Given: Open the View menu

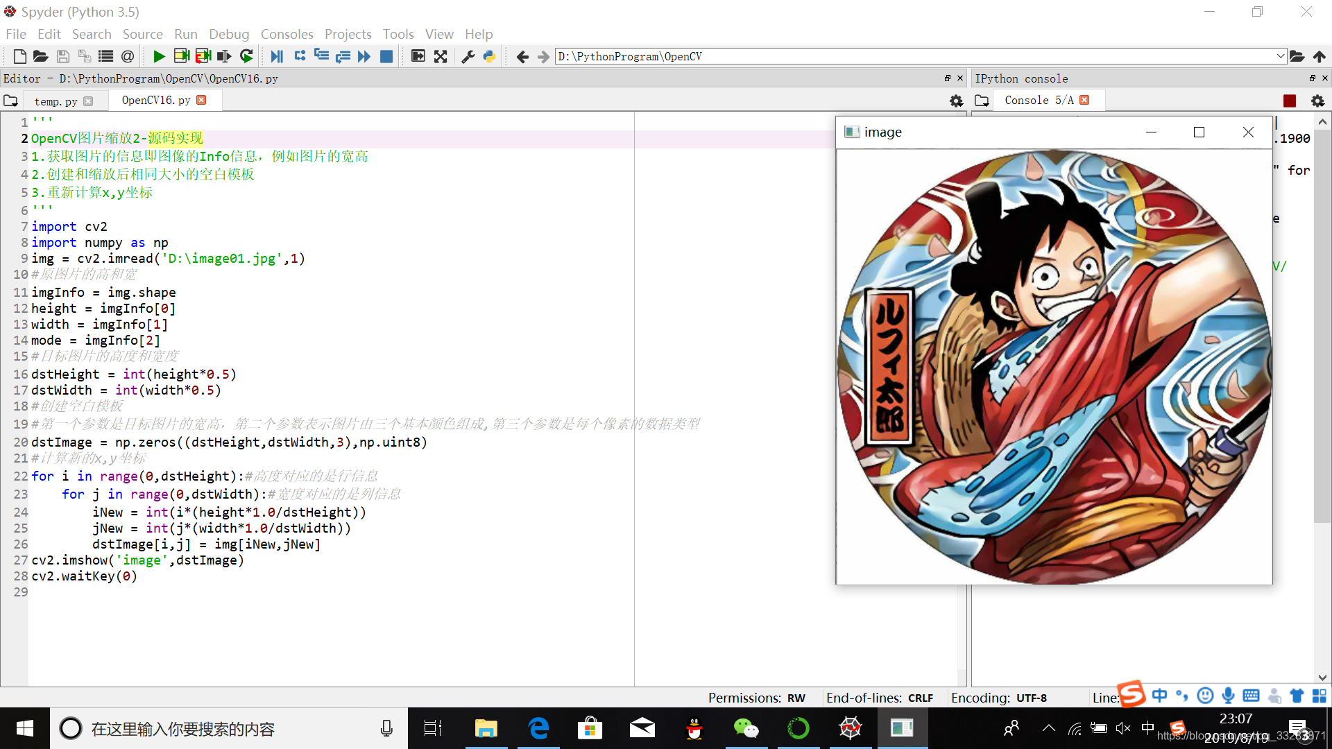Looking at the screenshot, I should tap(439, 34).
